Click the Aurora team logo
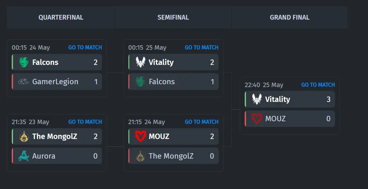The height and width of the screenshot is (189, 368). click(24, 156)
